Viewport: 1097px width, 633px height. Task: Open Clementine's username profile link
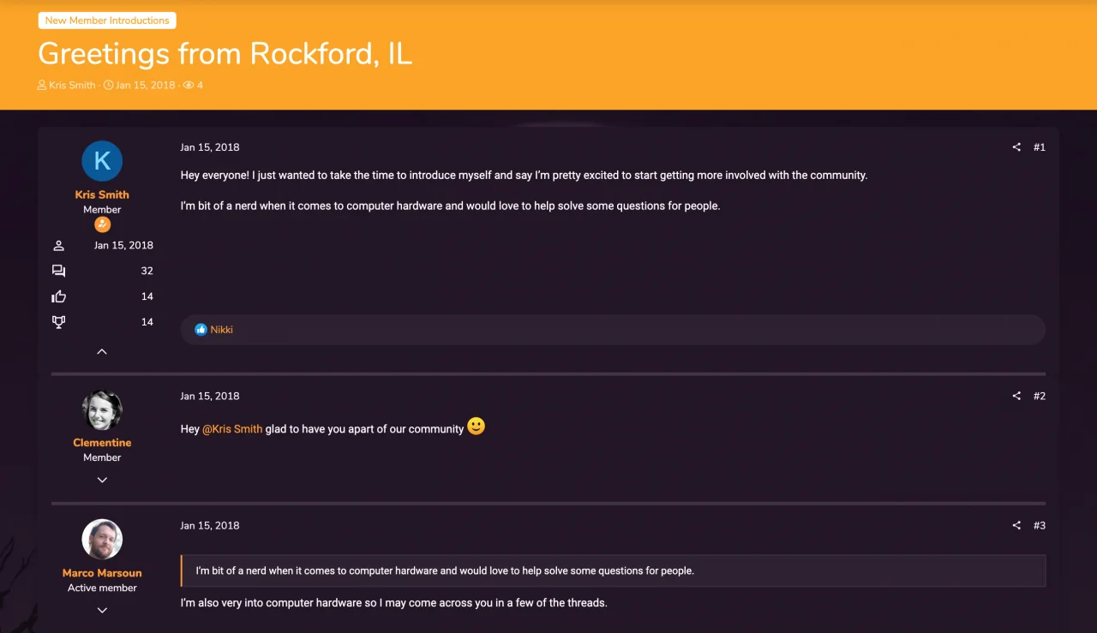102,443
